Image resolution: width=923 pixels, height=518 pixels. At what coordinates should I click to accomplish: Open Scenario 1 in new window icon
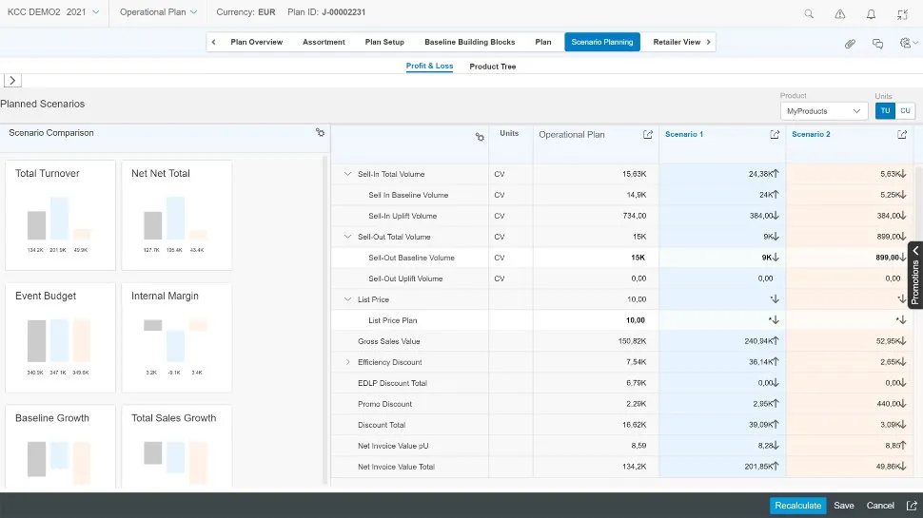click(775, 135)
